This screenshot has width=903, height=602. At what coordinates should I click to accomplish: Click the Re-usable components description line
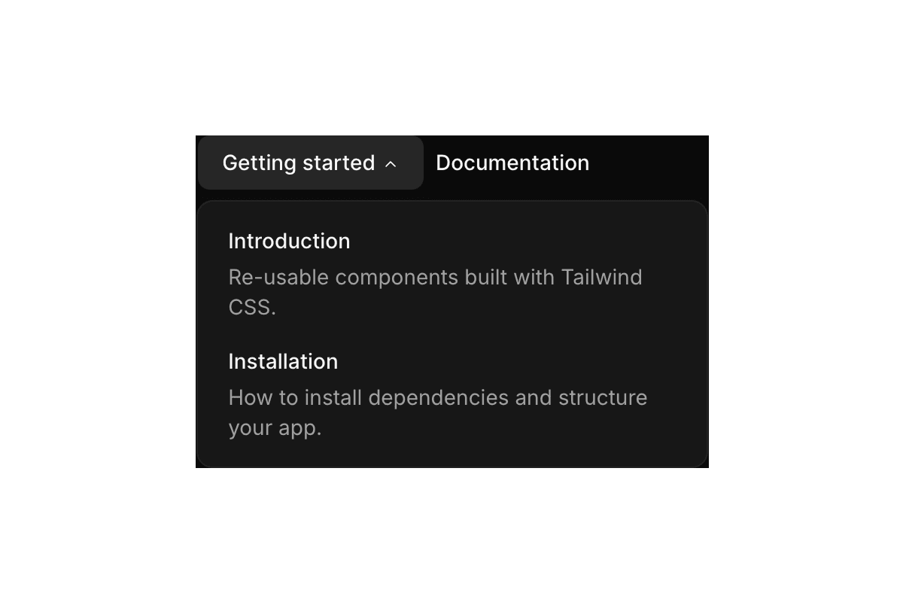coord(435,277)
